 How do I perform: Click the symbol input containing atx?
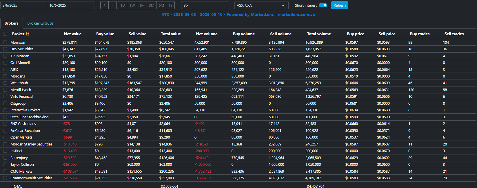point(205,5)
